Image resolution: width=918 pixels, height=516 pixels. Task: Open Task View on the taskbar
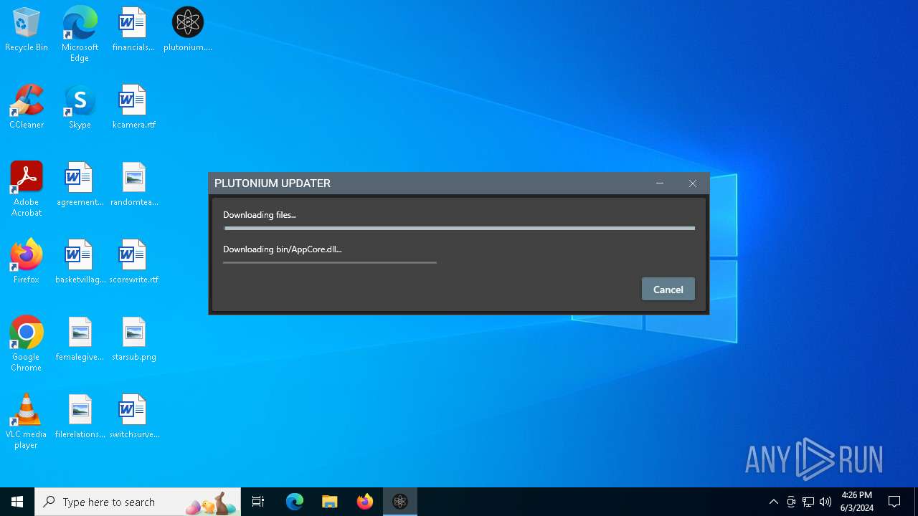258,502
